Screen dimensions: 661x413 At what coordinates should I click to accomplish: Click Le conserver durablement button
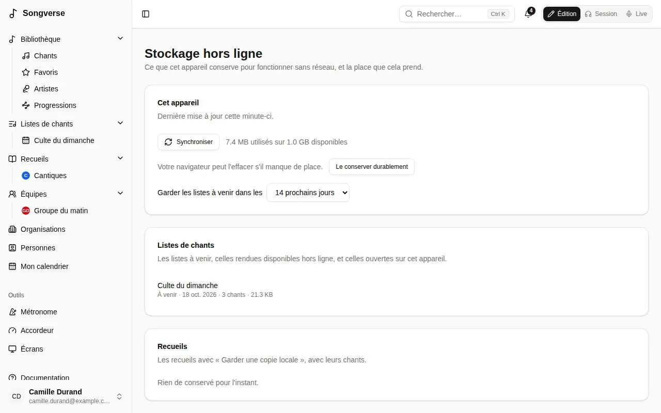372,167
